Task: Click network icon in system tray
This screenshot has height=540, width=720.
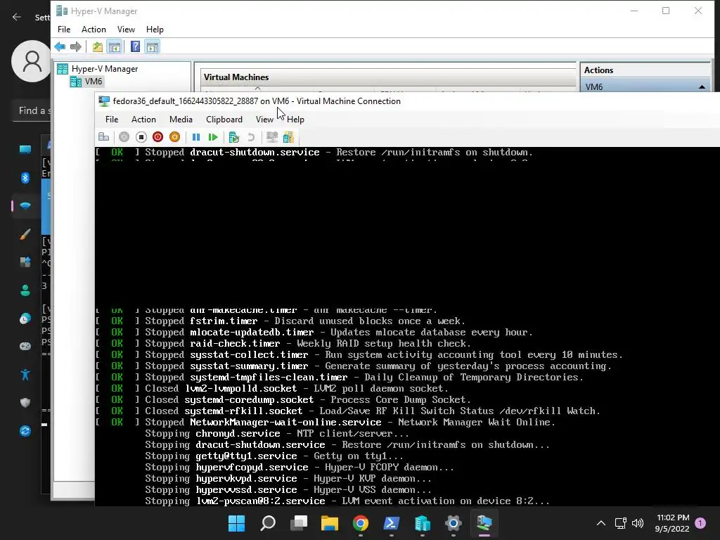Action: pyautogui.click(x=621, y=523)
